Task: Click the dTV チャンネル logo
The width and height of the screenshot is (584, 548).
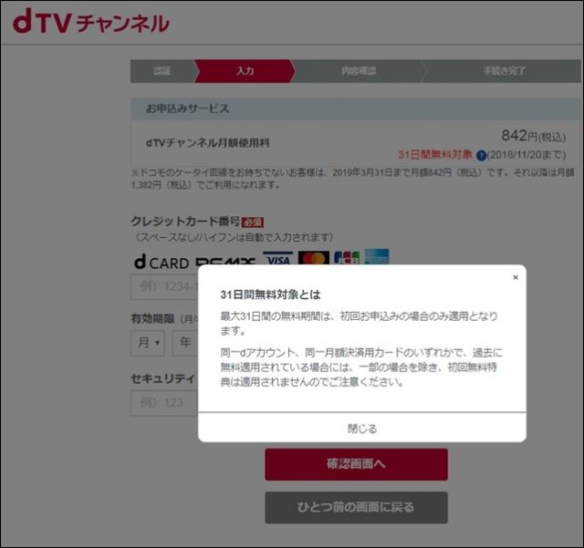Action: [x=91, y=22]
